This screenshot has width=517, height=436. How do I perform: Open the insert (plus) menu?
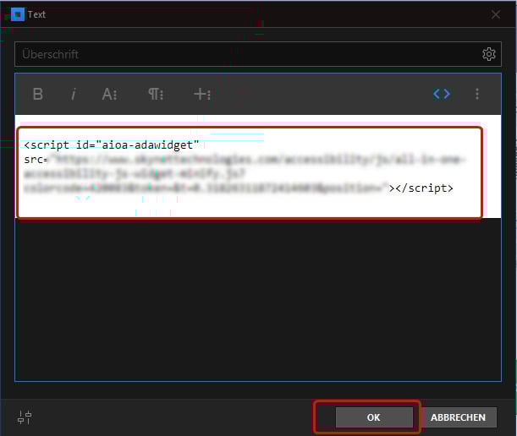202,94
